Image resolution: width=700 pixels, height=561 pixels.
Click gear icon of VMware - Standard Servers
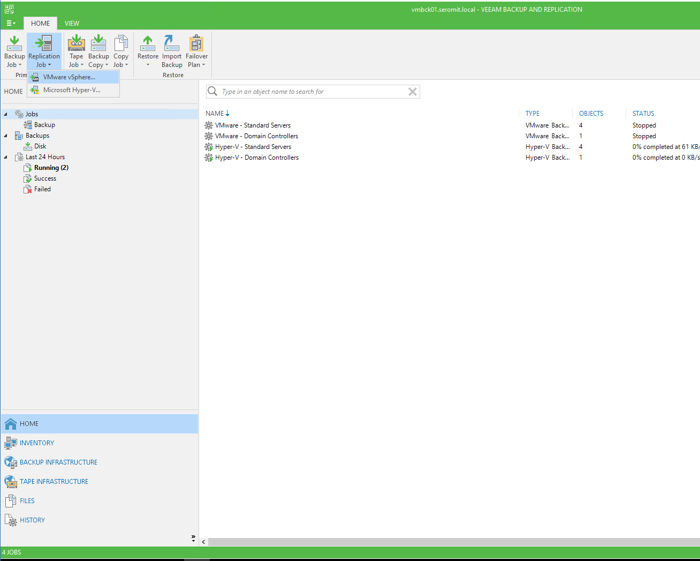209,125
